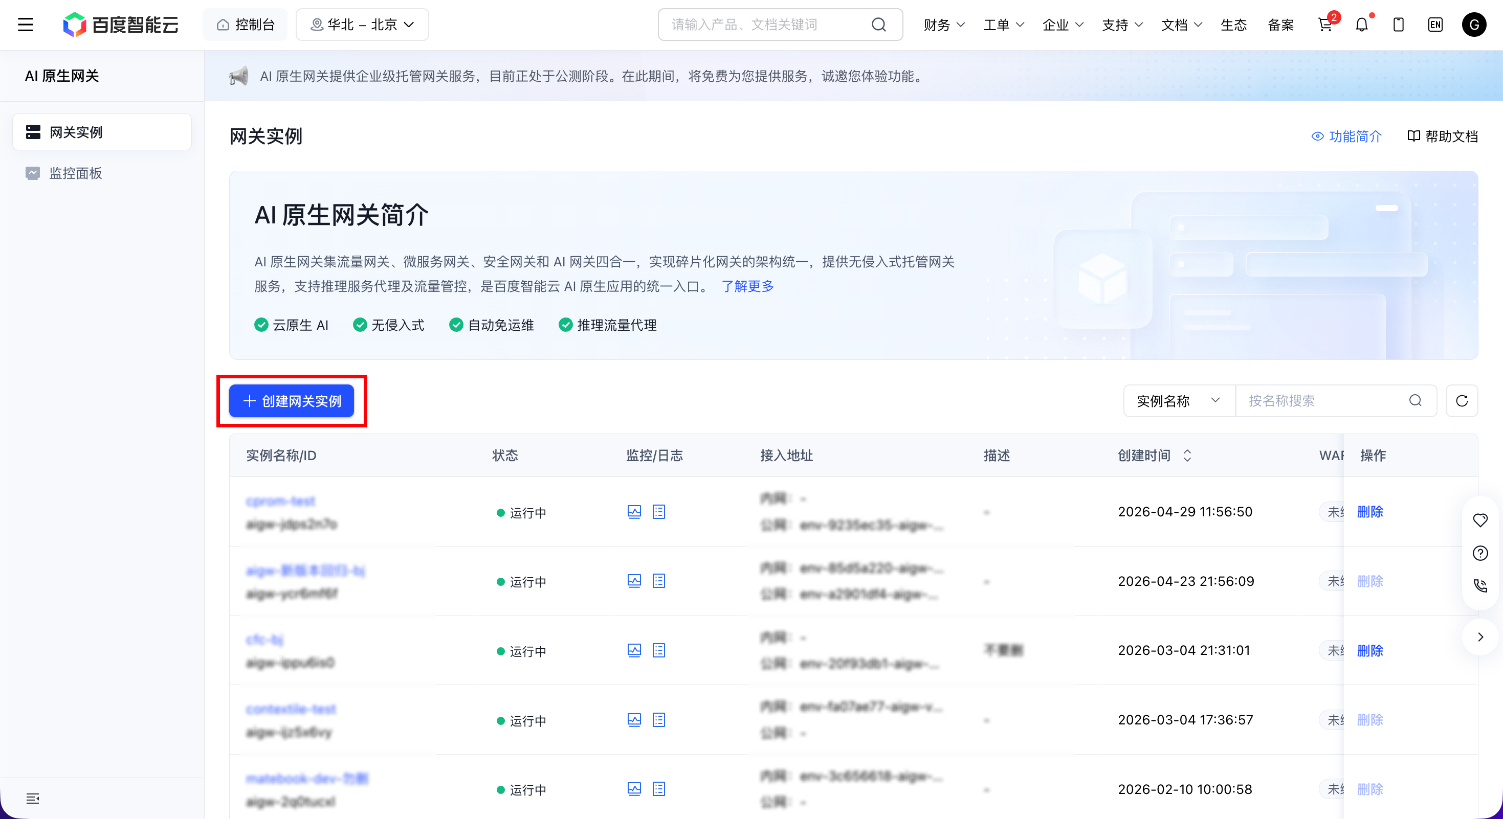Click the phone contact icon on right rail

tap(1480, 586)
